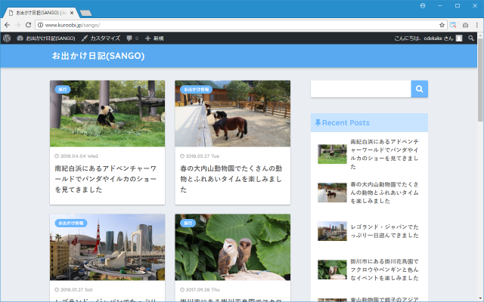Open Chrome menu with three dots
This screenshot has height=302, width=484.
[x=476, y=25]
